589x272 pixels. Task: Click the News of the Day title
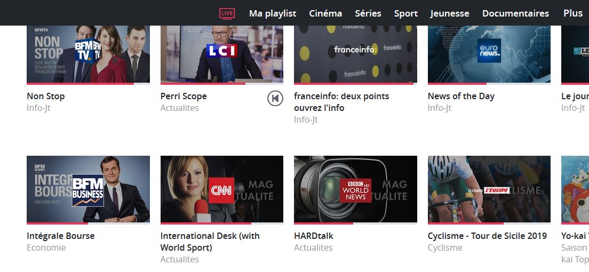[461, 96]
